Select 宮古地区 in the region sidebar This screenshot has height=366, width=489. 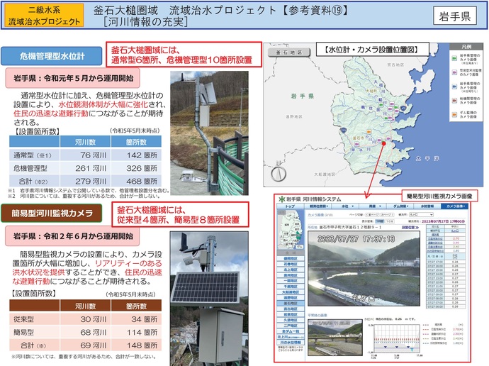point(290,309)
